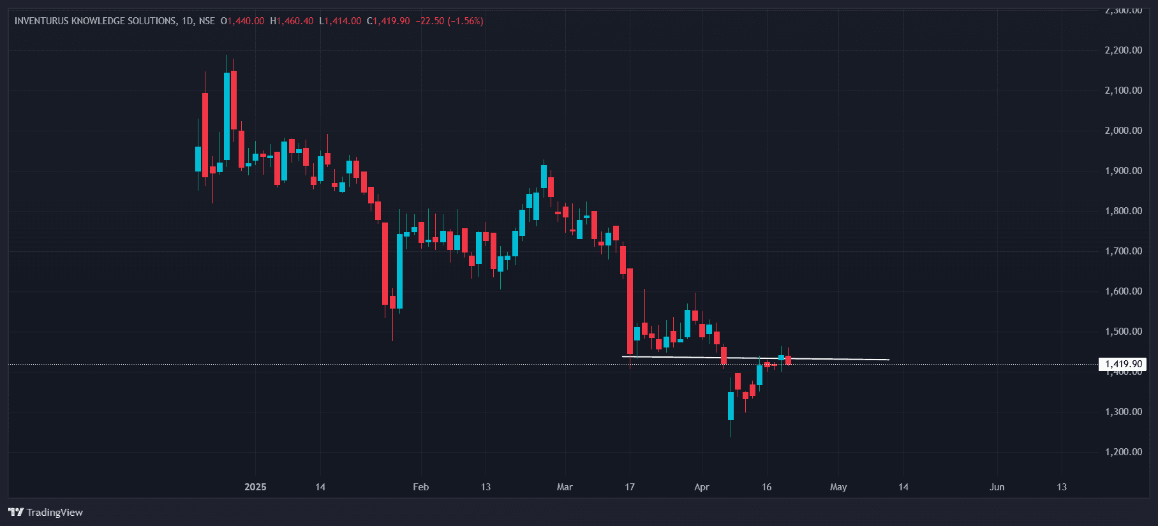Click the 16 date label on the time axis
This screenshot has height=526, width=1158.
(766, 487)
